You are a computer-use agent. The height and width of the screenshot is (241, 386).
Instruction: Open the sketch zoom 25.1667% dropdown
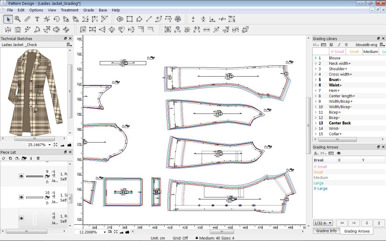(50, 145)
